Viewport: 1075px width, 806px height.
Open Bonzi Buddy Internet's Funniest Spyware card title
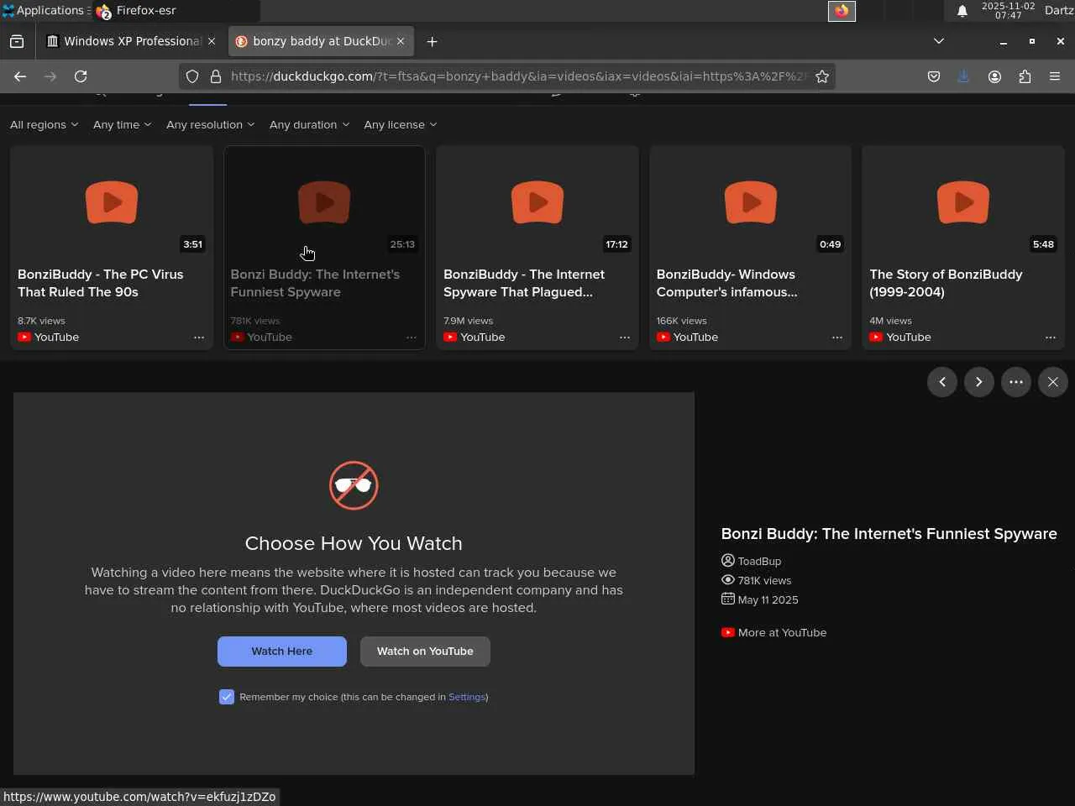point(315,283)
